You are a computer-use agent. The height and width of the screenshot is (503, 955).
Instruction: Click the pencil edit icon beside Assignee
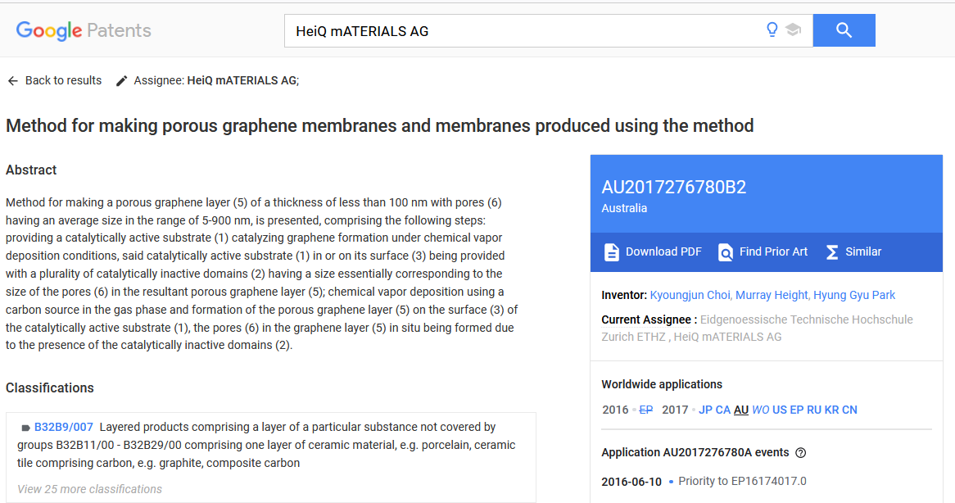122,81
